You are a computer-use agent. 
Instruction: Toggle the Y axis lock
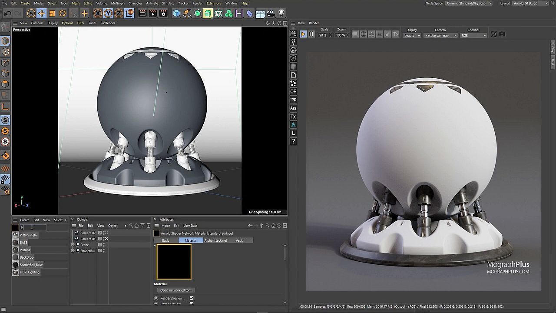pos(108,13)
